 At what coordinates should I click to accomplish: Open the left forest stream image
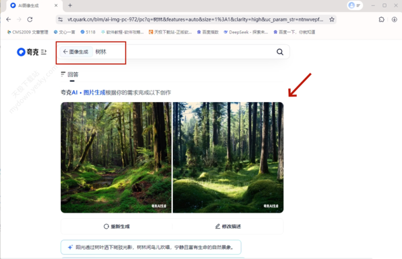pos(116,158)
